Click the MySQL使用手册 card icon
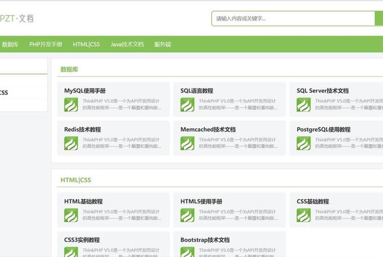The height and width of the screenshot is (257, 383). pos(71,104)
